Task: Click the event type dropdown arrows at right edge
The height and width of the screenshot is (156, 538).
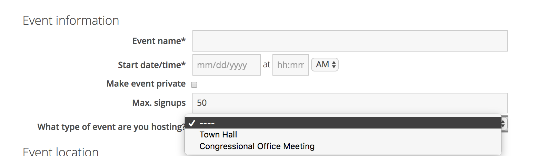Action: point(504,123)
